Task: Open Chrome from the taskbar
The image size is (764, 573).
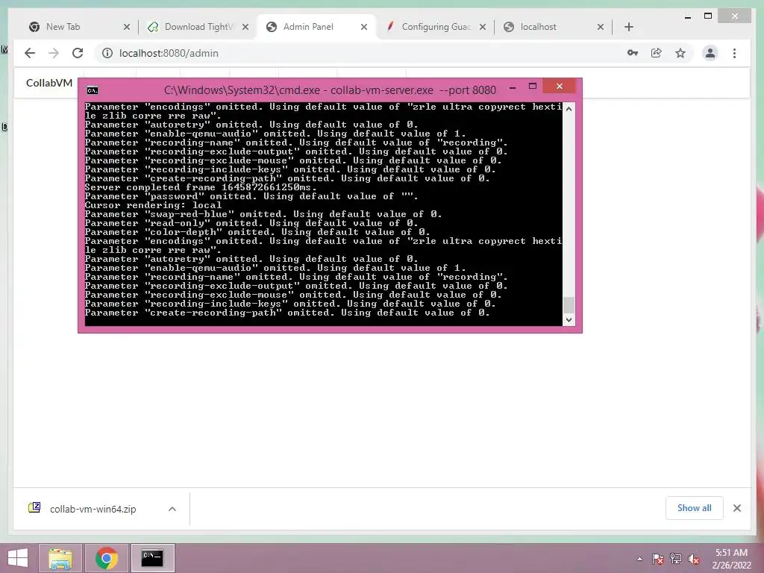Action: click(107, 558)
